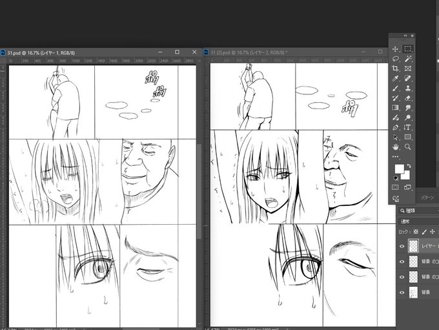Minimize the 31.psd document window
Viewport: 439px width, 330px height.
coord(160,52)
